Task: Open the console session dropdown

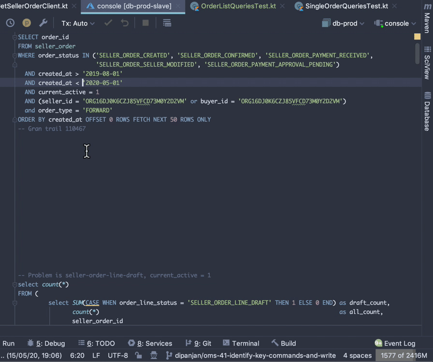Action: tap(395, 23)
